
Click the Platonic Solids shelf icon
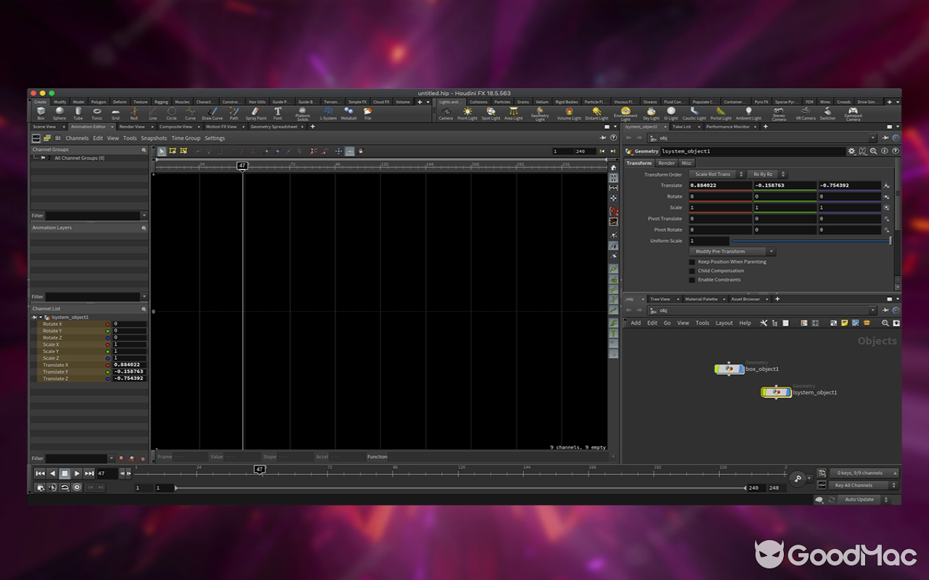(x=303, y=112)
